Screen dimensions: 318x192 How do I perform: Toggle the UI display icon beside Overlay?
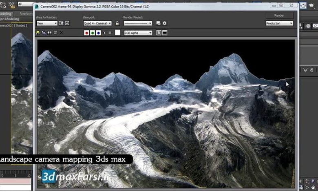[165, 33]
